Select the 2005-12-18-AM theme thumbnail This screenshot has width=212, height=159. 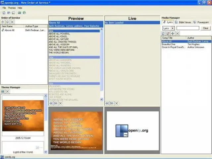pyautogui.click(x=23, y=116)
